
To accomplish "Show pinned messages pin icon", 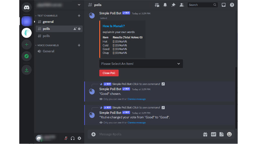I will point(173,5).
